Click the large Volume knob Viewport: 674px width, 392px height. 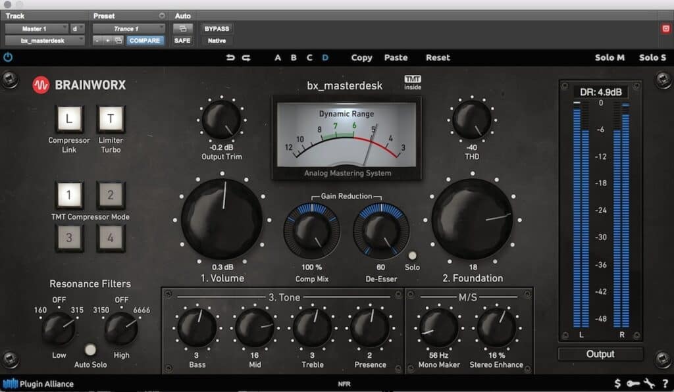222,219
